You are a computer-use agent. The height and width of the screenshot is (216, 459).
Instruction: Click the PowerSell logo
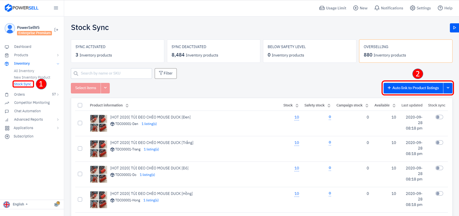pos(21,8)
